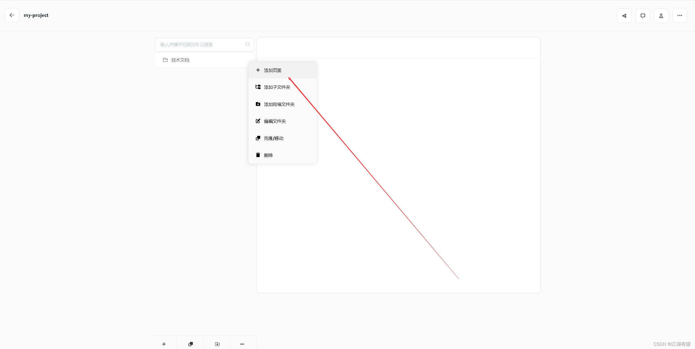The image size is (695, 349).
Task: Open the user profile icon
Action: tap(661, 16)
